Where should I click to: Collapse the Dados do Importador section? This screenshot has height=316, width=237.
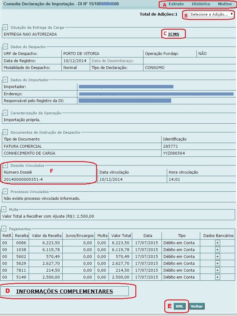6,80
